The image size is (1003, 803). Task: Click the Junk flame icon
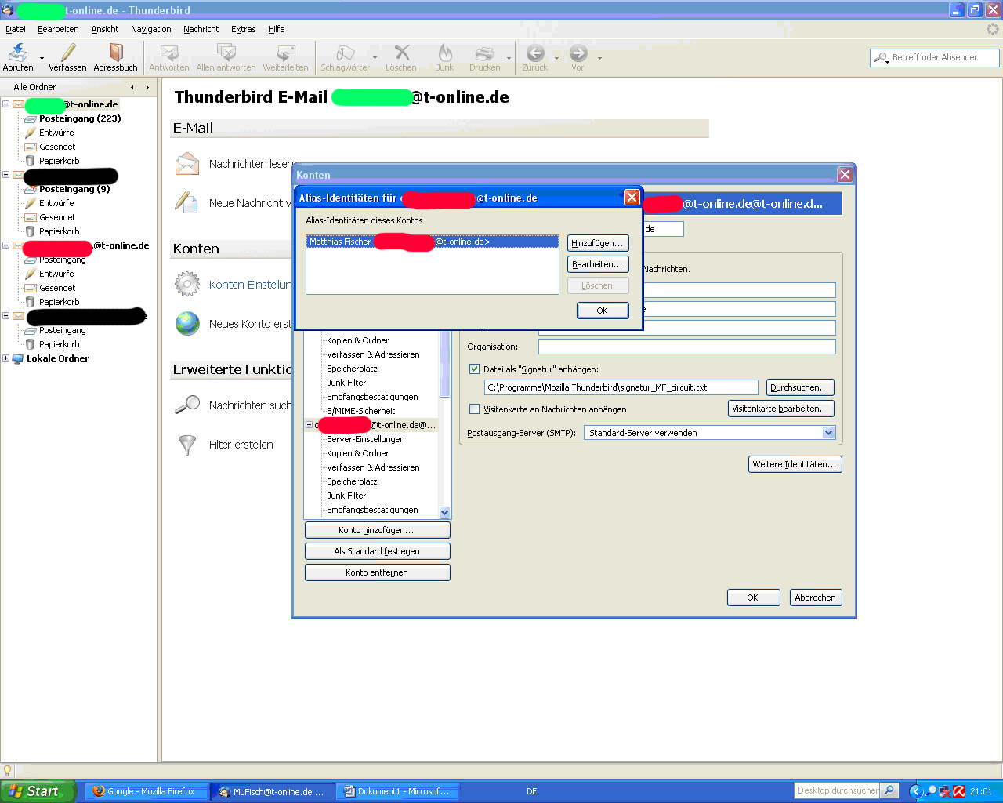click(445, 53)
